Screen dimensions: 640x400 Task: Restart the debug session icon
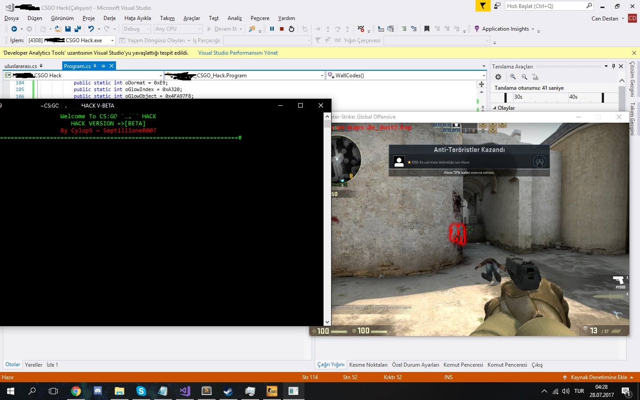click(292, 29)
